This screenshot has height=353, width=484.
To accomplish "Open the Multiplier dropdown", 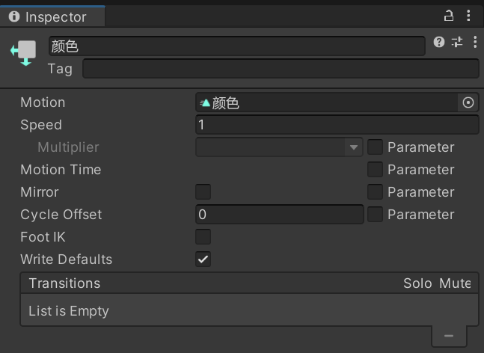I will pyautogui.click(x=279, y=147).
